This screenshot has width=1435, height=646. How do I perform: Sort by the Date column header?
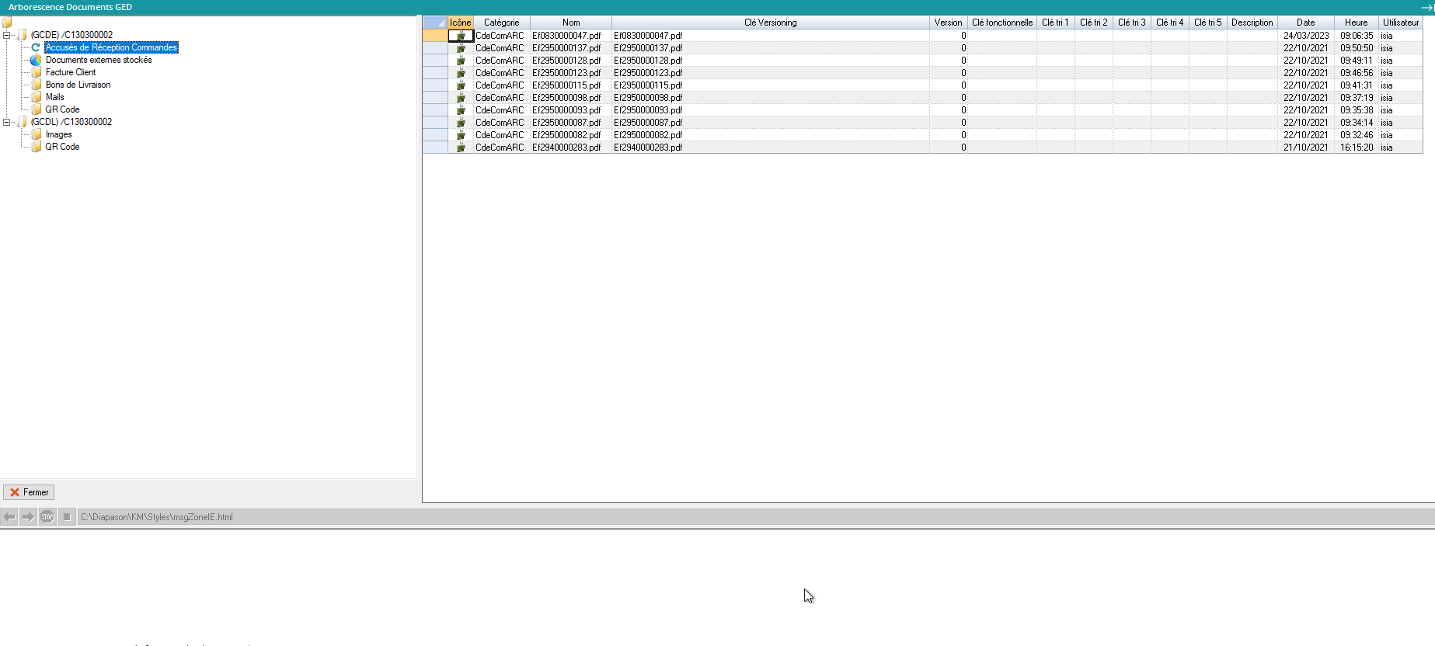tap(1305, 23)
